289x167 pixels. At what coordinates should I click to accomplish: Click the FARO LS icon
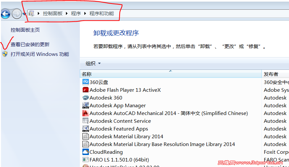point(86,160)
